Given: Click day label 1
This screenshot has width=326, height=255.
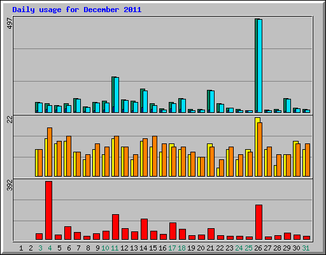Looking at the screenshot, I should [21, 248].
